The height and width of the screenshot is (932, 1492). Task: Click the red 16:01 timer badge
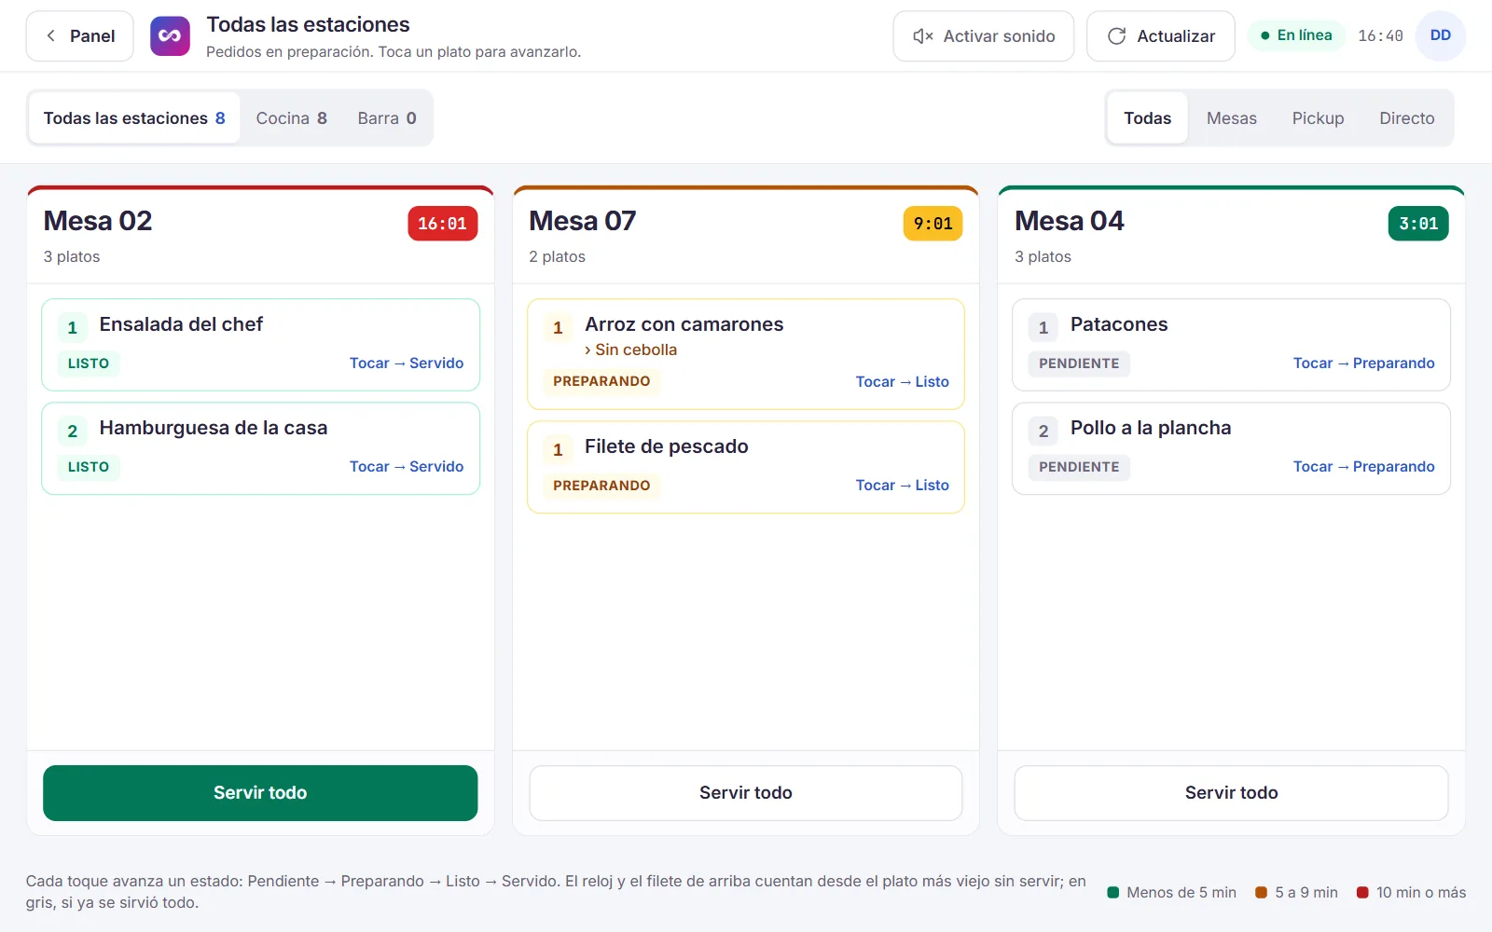tap(442, 224)
